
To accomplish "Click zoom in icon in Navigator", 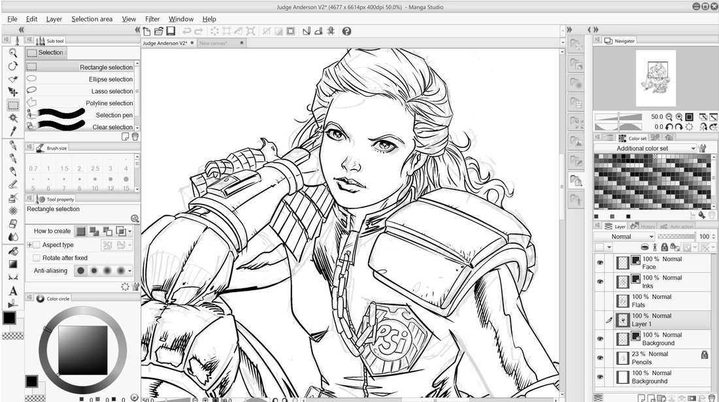I will (679, 117).
